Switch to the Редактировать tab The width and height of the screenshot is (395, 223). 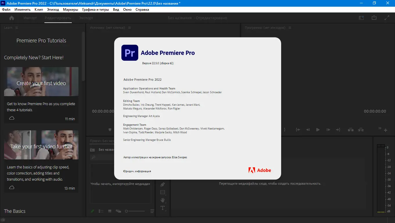58,18
